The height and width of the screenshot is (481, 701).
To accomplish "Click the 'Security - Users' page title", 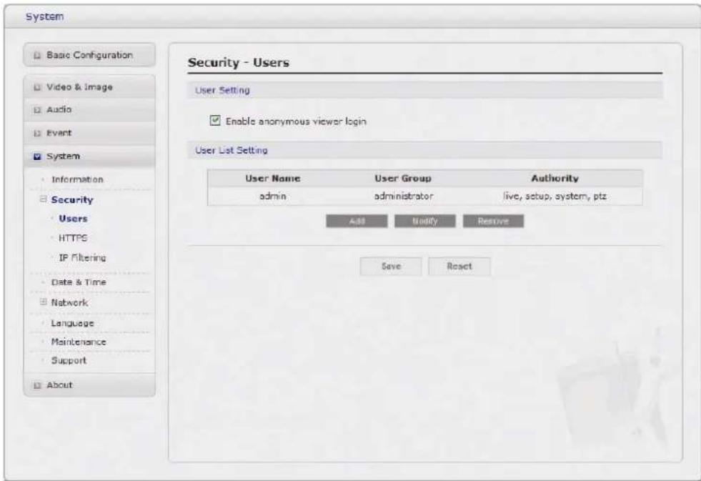I will [x=238, y=62].
